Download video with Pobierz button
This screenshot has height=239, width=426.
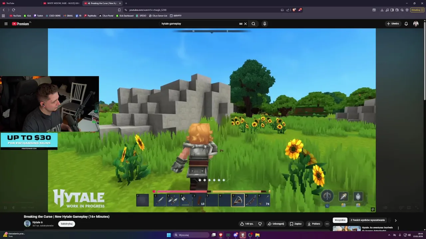314,224
